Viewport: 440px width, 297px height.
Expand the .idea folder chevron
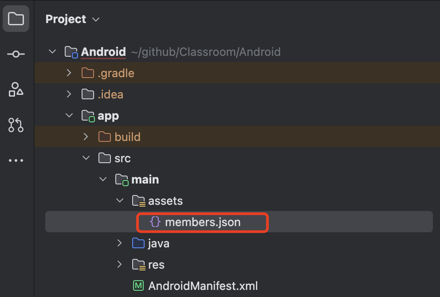pyautogui.click(x=69, y=94)
